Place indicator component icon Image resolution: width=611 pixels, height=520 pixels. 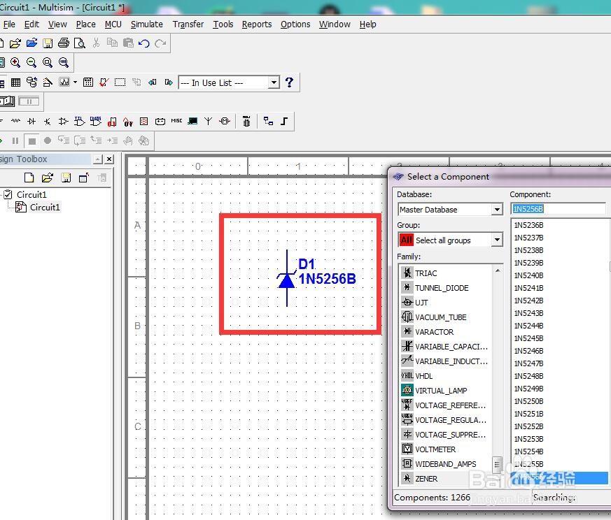pos(143,122)
